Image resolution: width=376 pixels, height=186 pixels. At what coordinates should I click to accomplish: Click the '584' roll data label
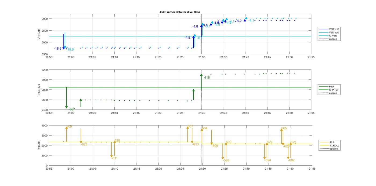tap(204, 128)
